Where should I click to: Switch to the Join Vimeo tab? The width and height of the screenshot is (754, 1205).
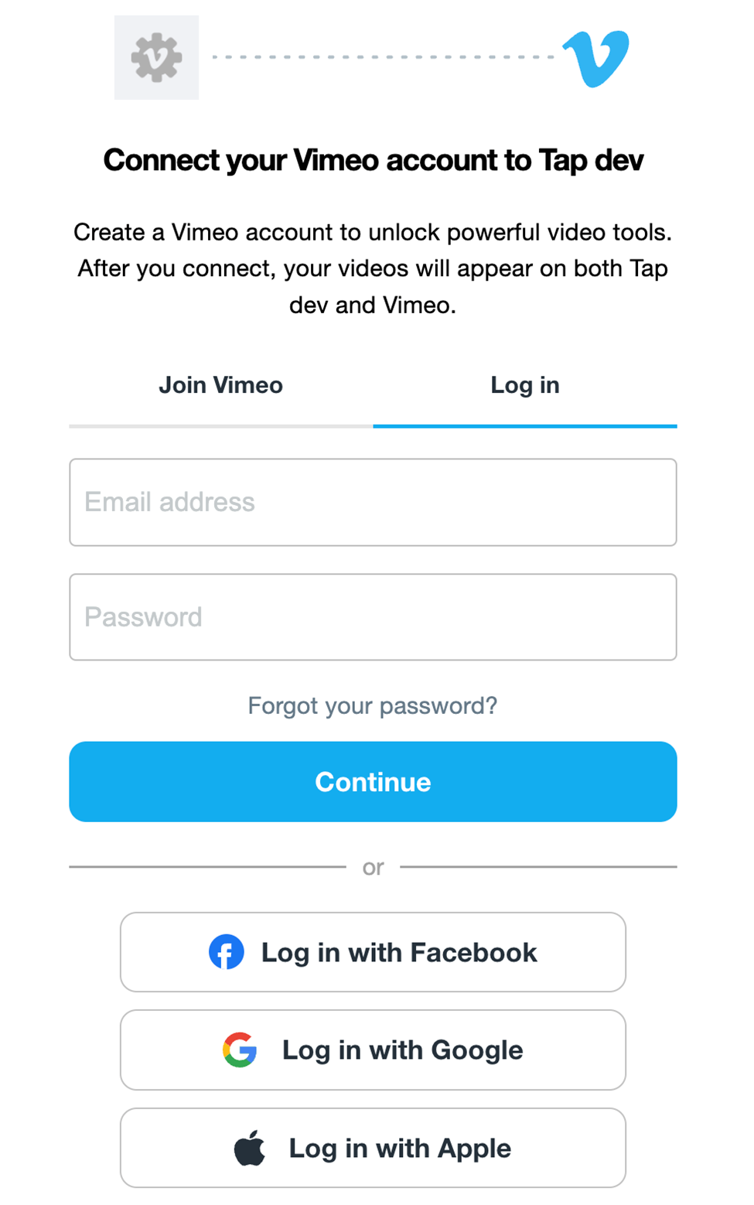point(220,385)
